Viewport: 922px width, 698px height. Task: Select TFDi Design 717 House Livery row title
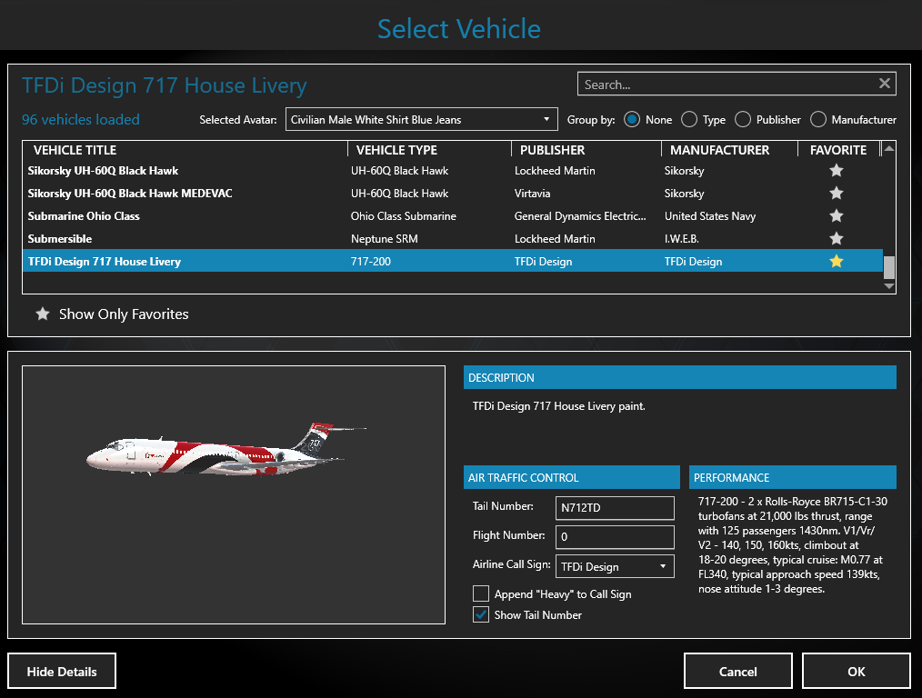(x=104, y=261)
